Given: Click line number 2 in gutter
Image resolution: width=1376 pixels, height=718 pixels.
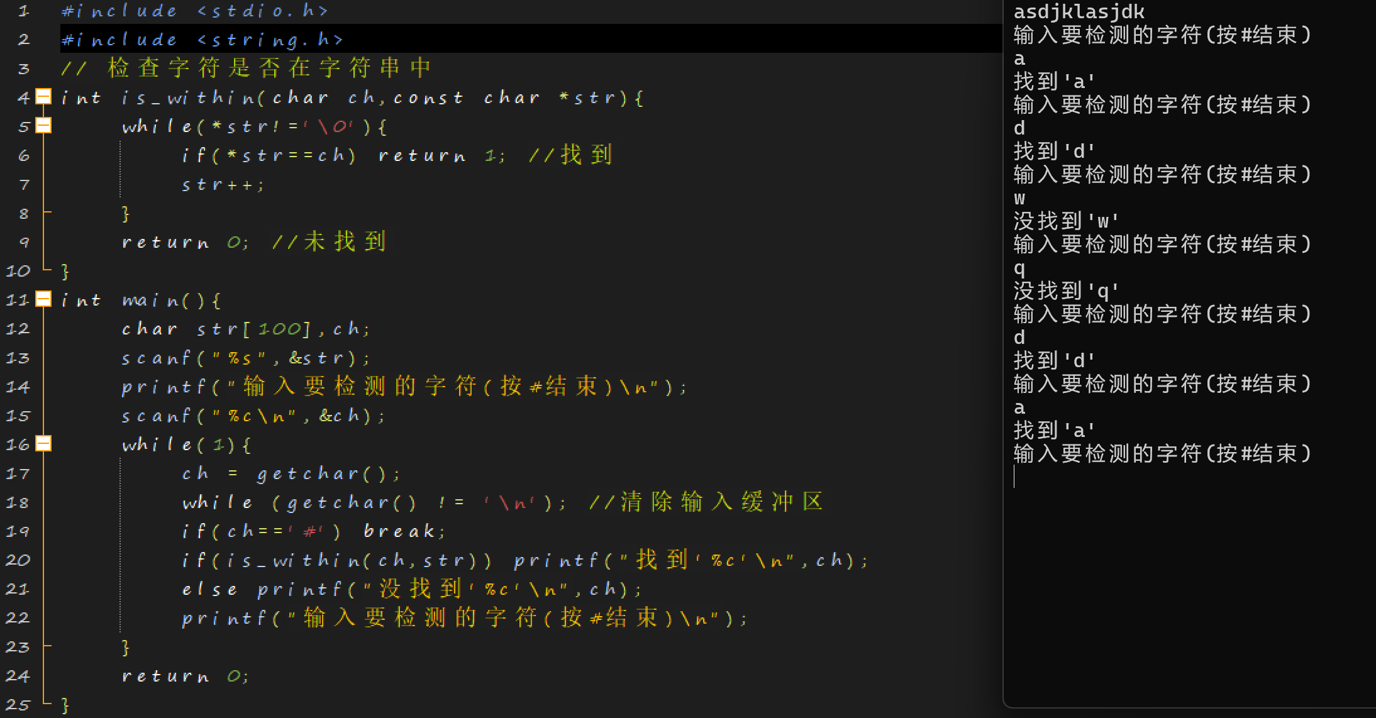Looking at the screenshot, I should click(23, 40).
